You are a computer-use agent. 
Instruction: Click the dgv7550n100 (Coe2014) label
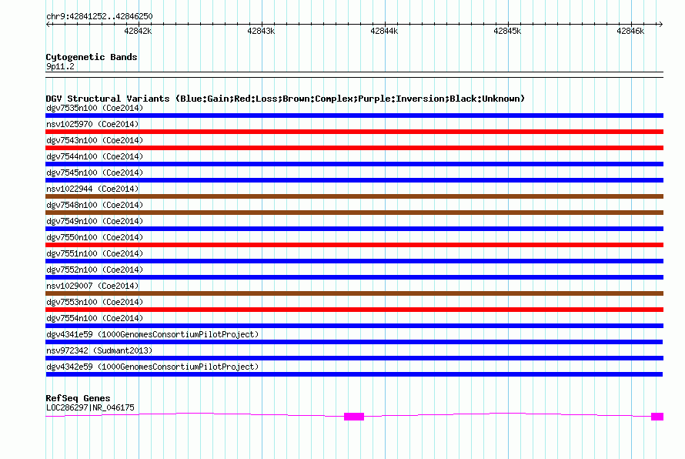tap(95, 237)
